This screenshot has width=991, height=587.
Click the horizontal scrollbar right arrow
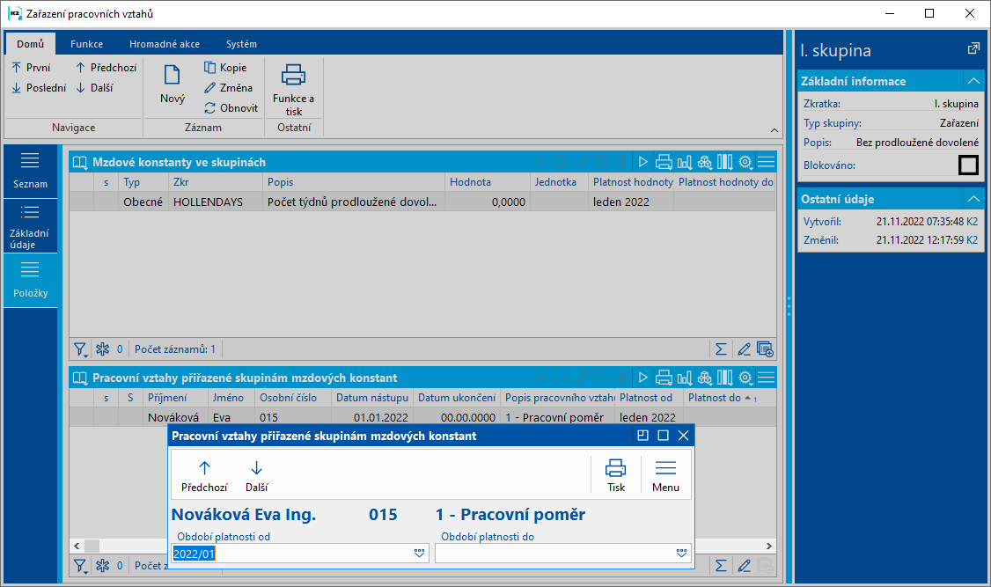click(768, 546)
